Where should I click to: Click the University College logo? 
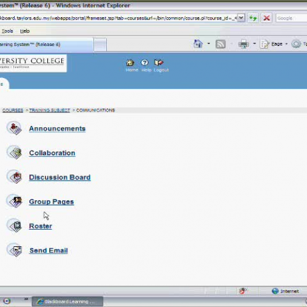coord(33,63)
